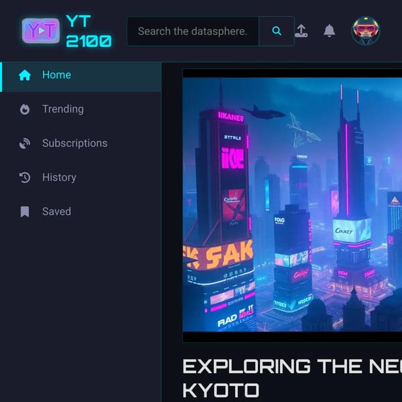
Task: Go to Trending in sidebar
Action: point(80,109)
